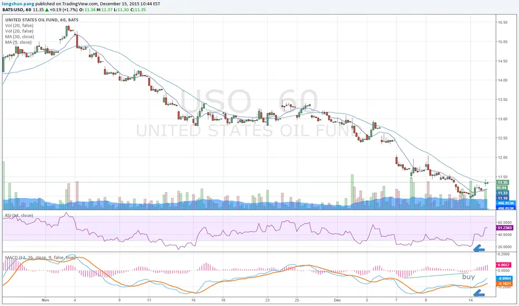This screenshot has width=519, height=306.
Task: Select the MACD (12, 26, close, 9) pane label
Action: [40, 258]
